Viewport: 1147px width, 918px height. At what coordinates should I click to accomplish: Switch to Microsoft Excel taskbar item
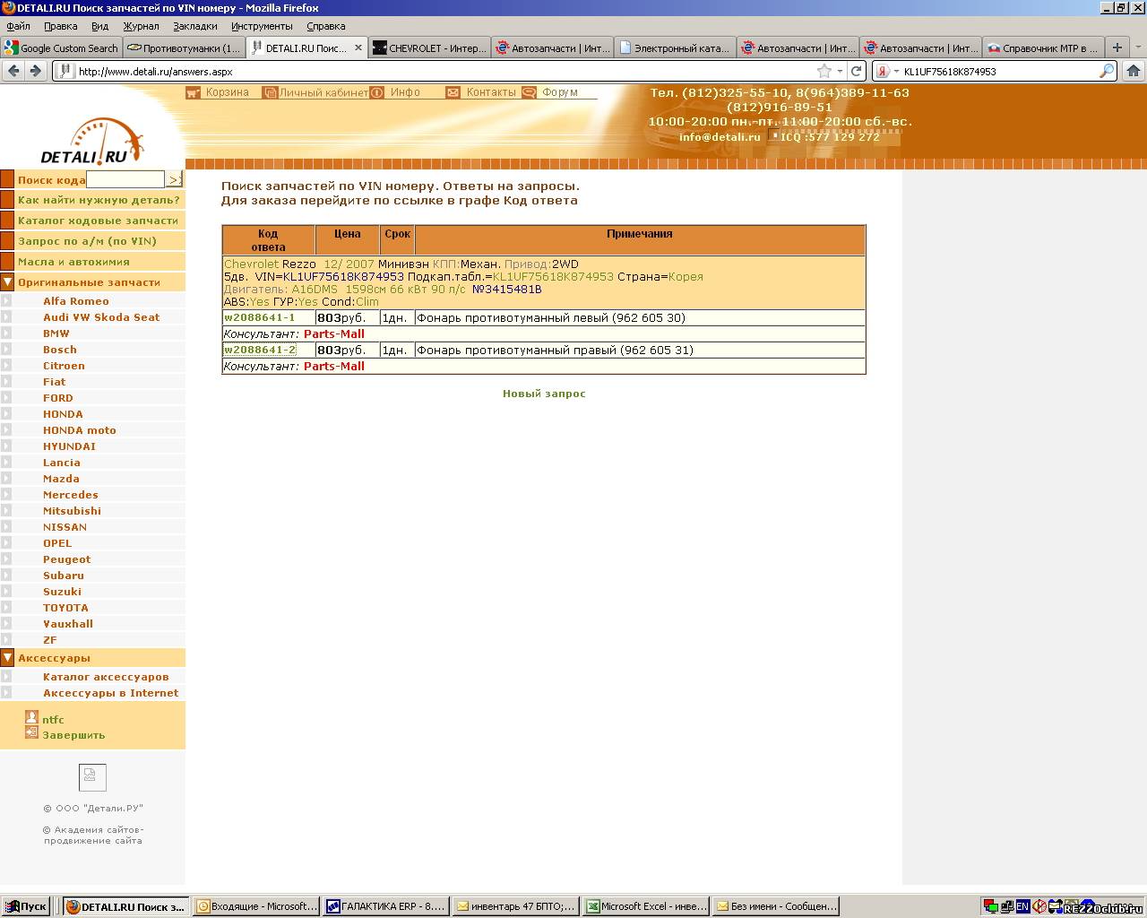click(646, 906)
